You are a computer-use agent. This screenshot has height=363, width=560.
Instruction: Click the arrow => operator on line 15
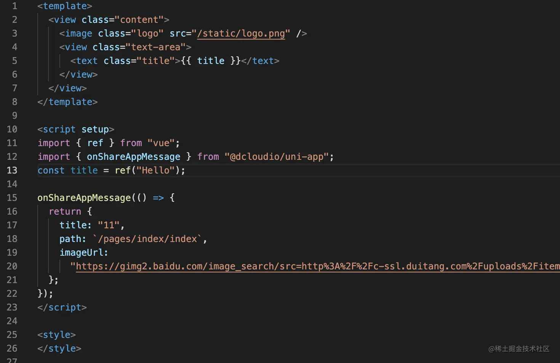click(x=158, y=198)
